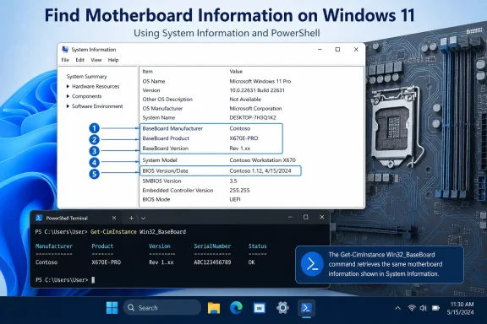Expand the Components node
487x324 pixels.
click(x=68, y=96)
